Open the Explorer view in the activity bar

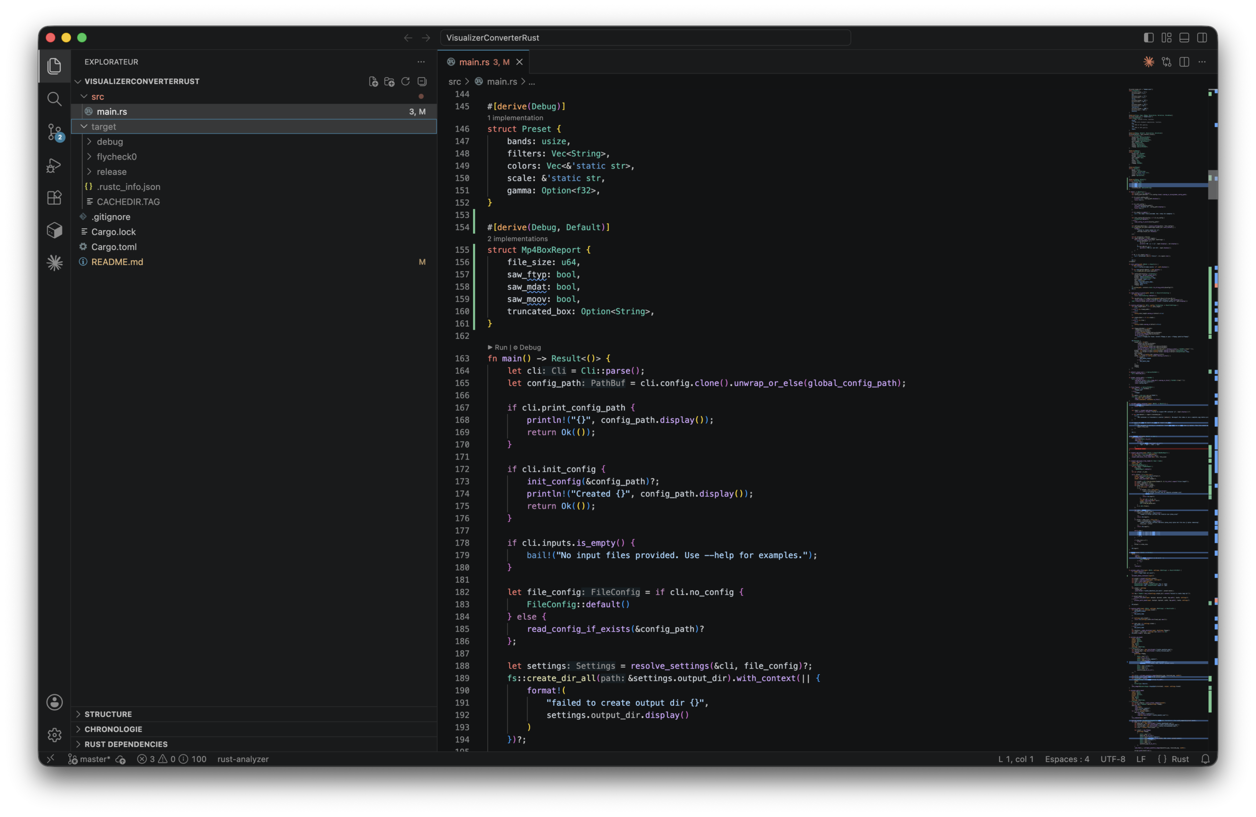pyautogui.click(x=54, y=66)
